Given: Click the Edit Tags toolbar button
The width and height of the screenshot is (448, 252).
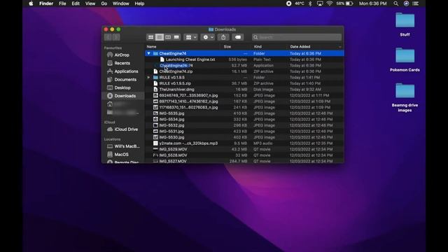Looking at the screenshot, I should click(x=238, y=37).
